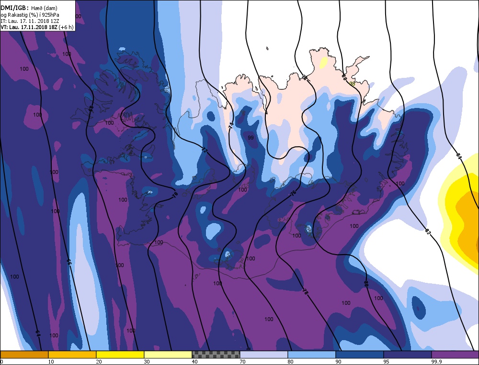Click the pale yellow 30–40 legend swatch
This screenshot has height=365, width=479.
(168, 354)
